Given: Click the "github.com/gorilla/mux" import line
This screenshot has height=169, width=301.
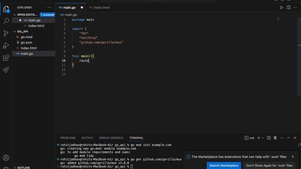Looking at the screenshot, I should (x=101, y=42).
